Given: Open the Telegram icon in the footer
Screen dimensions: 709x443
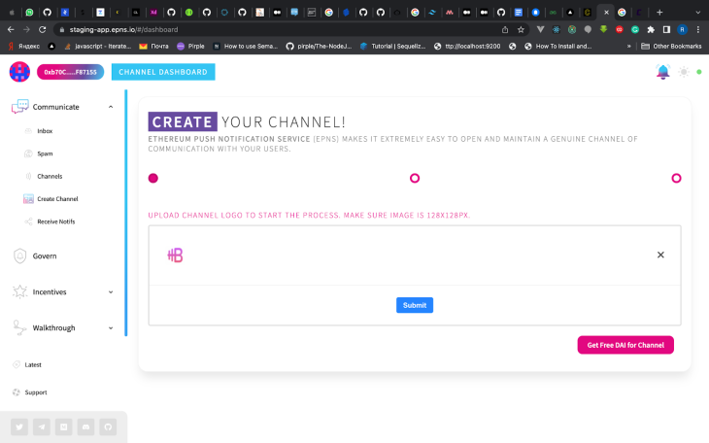Looking at the screenshot, I should (x=42, y=426).
